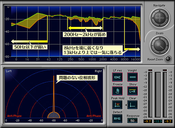Click the center meter -13.9 readout
Viewport: 175px width, 128px height.
(x=158, y=121)
